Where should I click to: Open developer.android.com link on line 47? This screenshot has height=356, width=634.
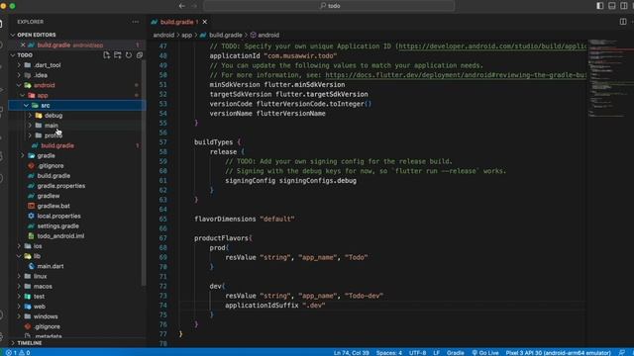(x=492, y=46)
